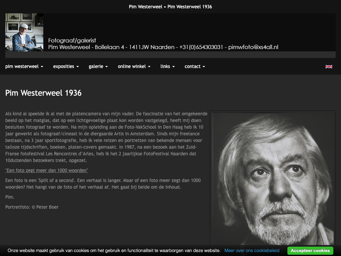The image size is (341, 256).
Task: Follow the "Een foto zegt meer dan 1000 woorden" link
Action: pyautogui.click(x=47, y=170)
